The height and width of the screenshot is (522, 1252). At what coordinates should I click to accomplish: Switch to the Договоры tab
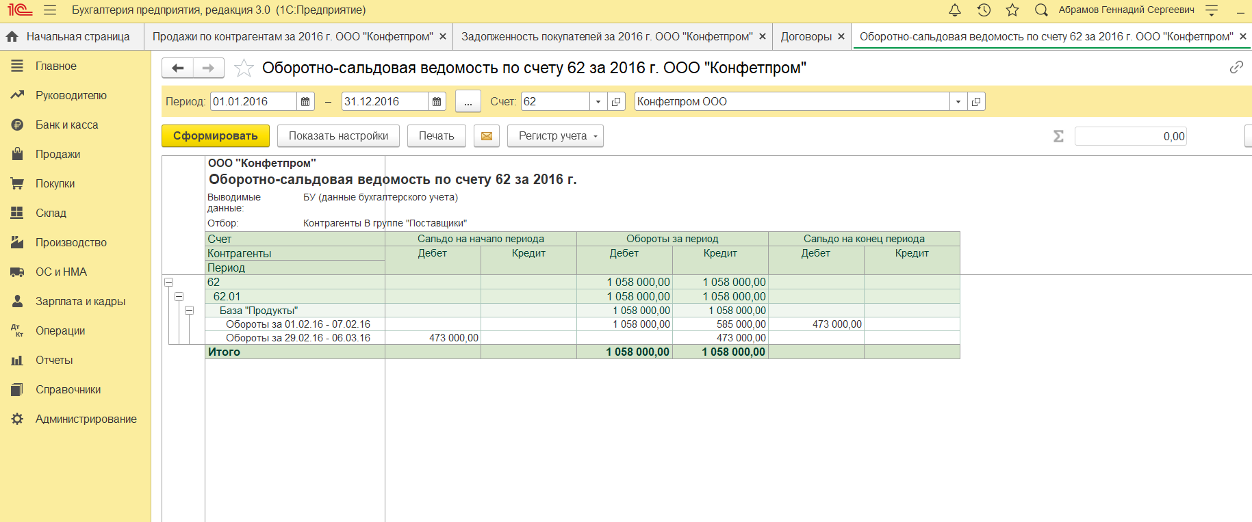click(x=806, y=37)
